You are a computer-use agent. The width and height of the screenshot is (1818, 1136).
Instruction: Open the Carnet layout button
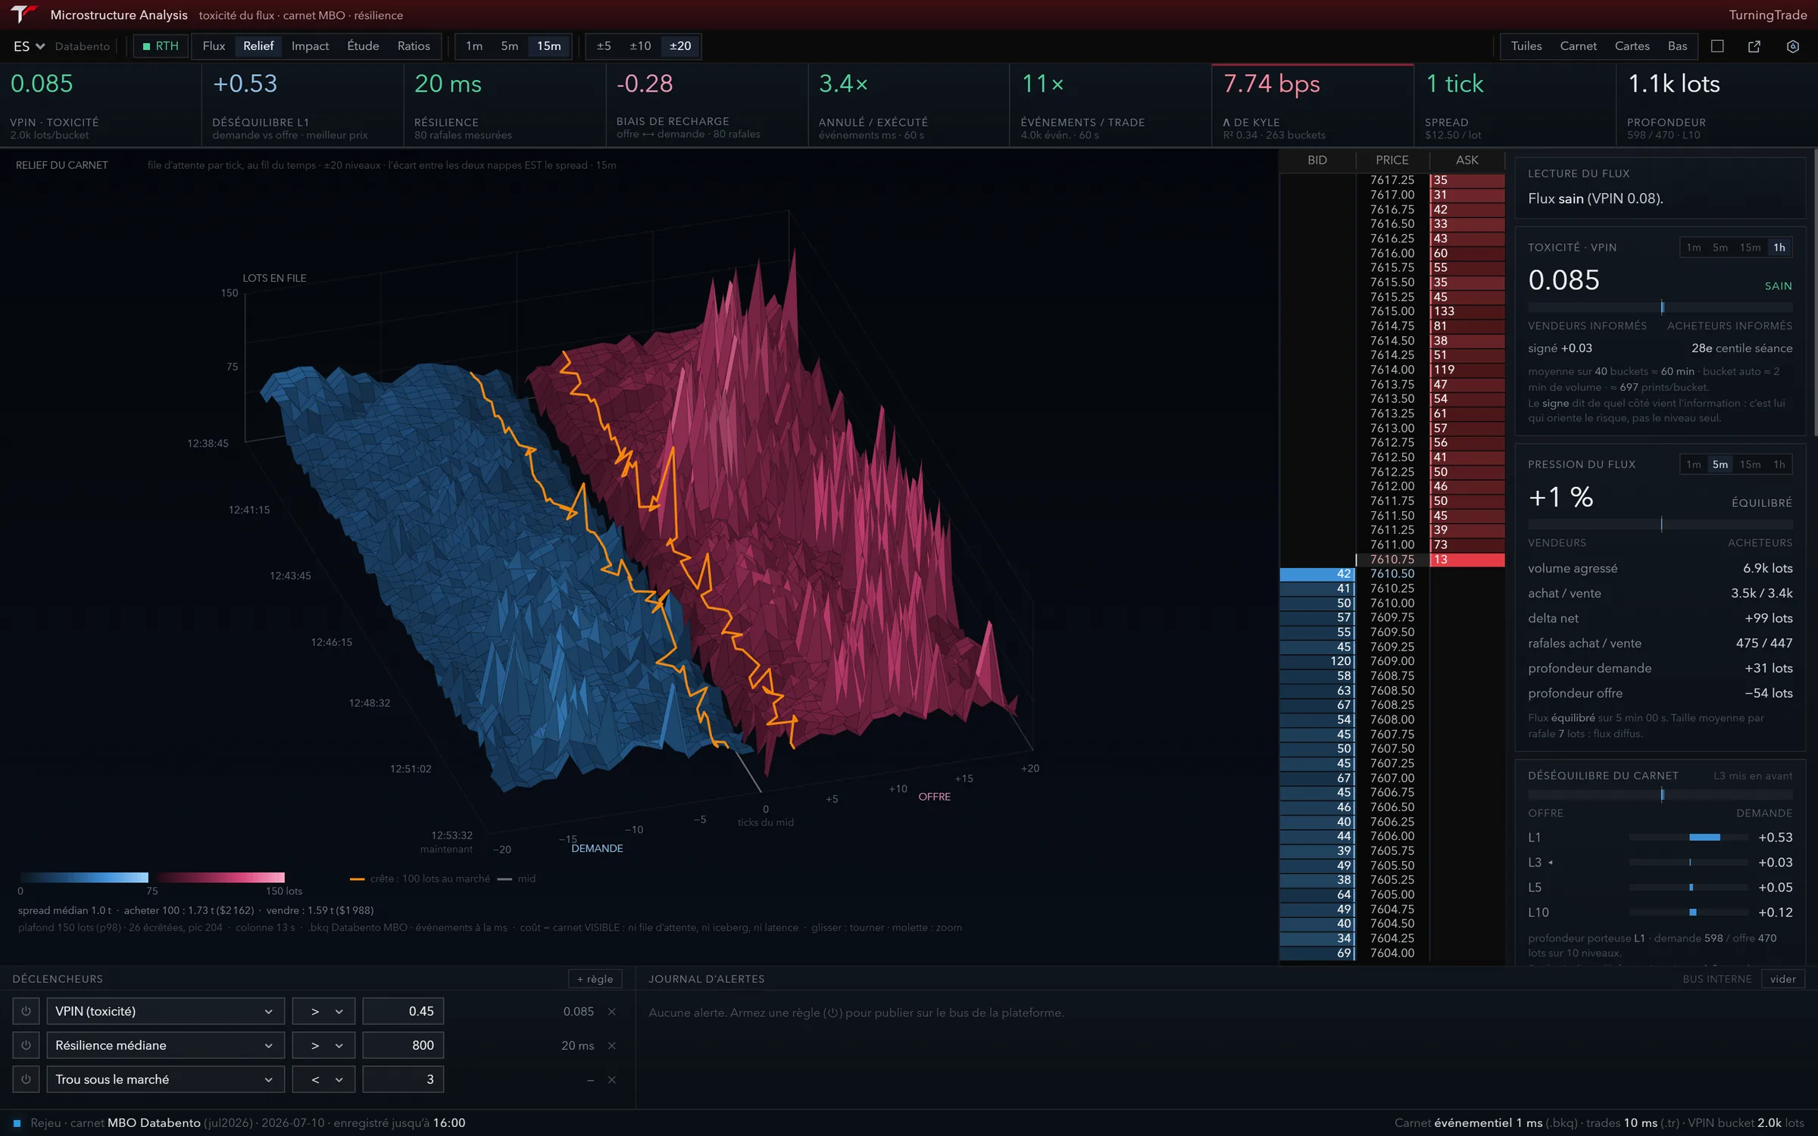coord(1578,46)
